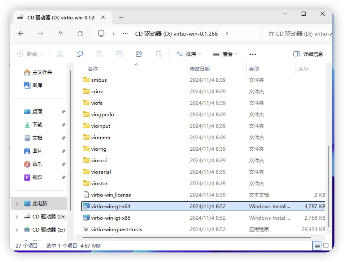Open the 详细信息 details pane
344x262 pixels.
(x=308, y=54)
